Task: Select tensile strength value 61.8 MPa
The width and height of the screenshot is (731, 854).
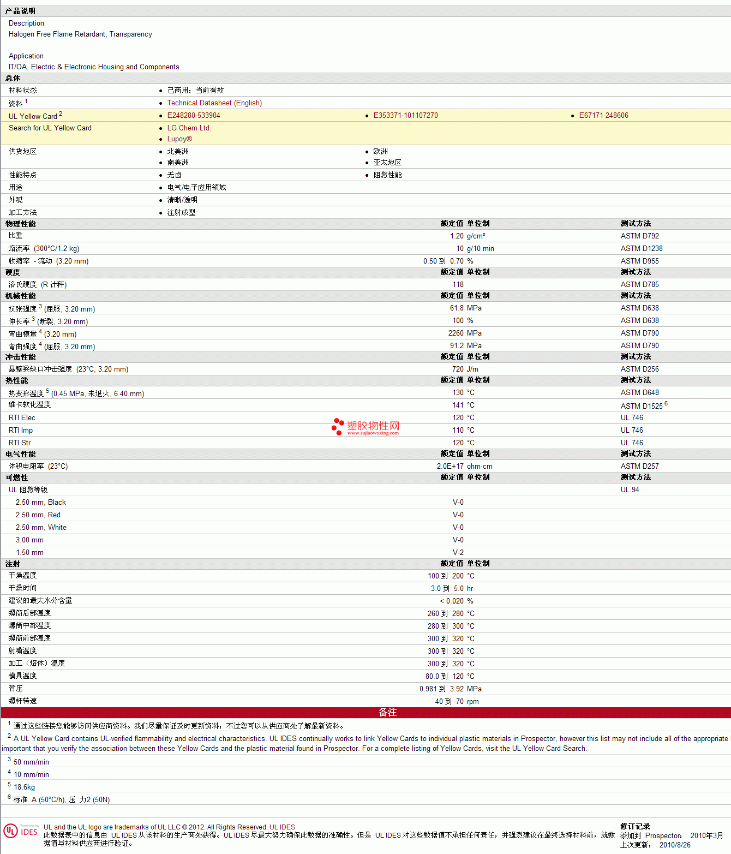Action: (466, 308)
